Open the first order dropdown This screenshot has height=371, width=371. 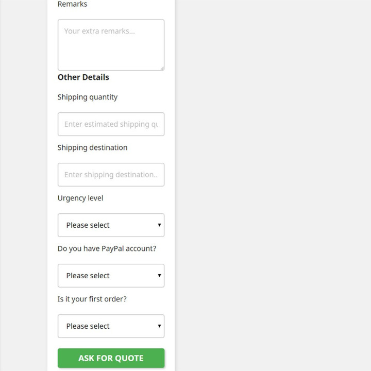click(111, 326)
